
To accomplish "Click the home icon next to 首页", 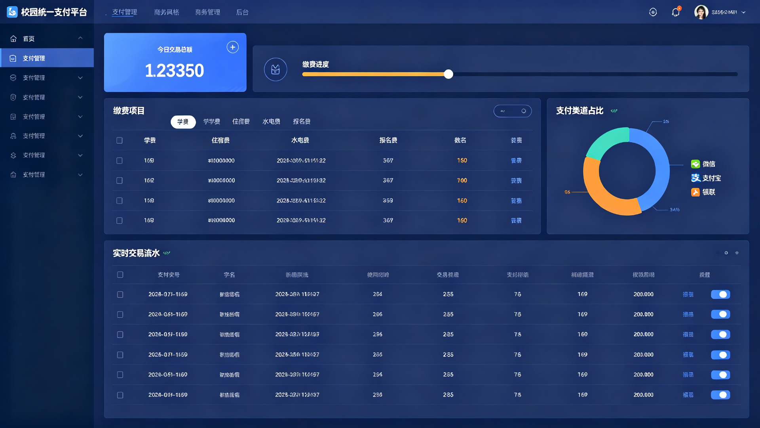I will 13,38.
